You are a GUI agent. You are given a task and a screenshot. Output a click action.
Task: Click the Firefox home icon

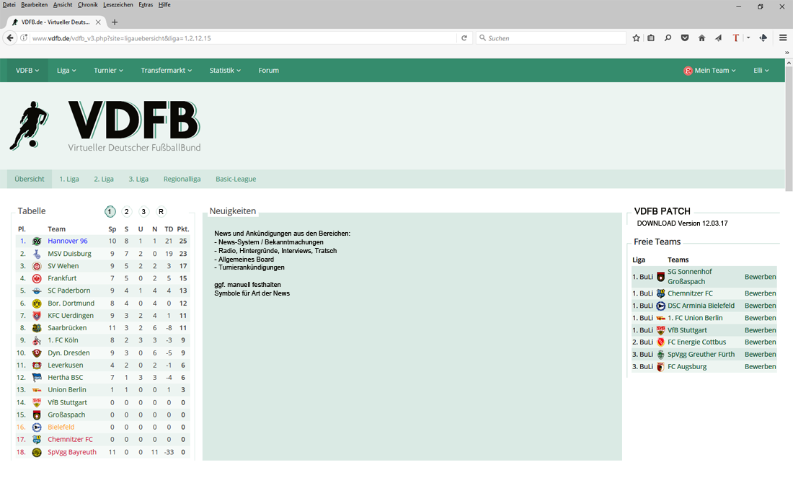pyautogui.click(x=701, y=38)
